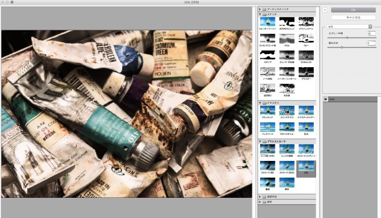
Task: Select the Water Paper sketch filter thumbnail
Action: [x=267, y=22]
